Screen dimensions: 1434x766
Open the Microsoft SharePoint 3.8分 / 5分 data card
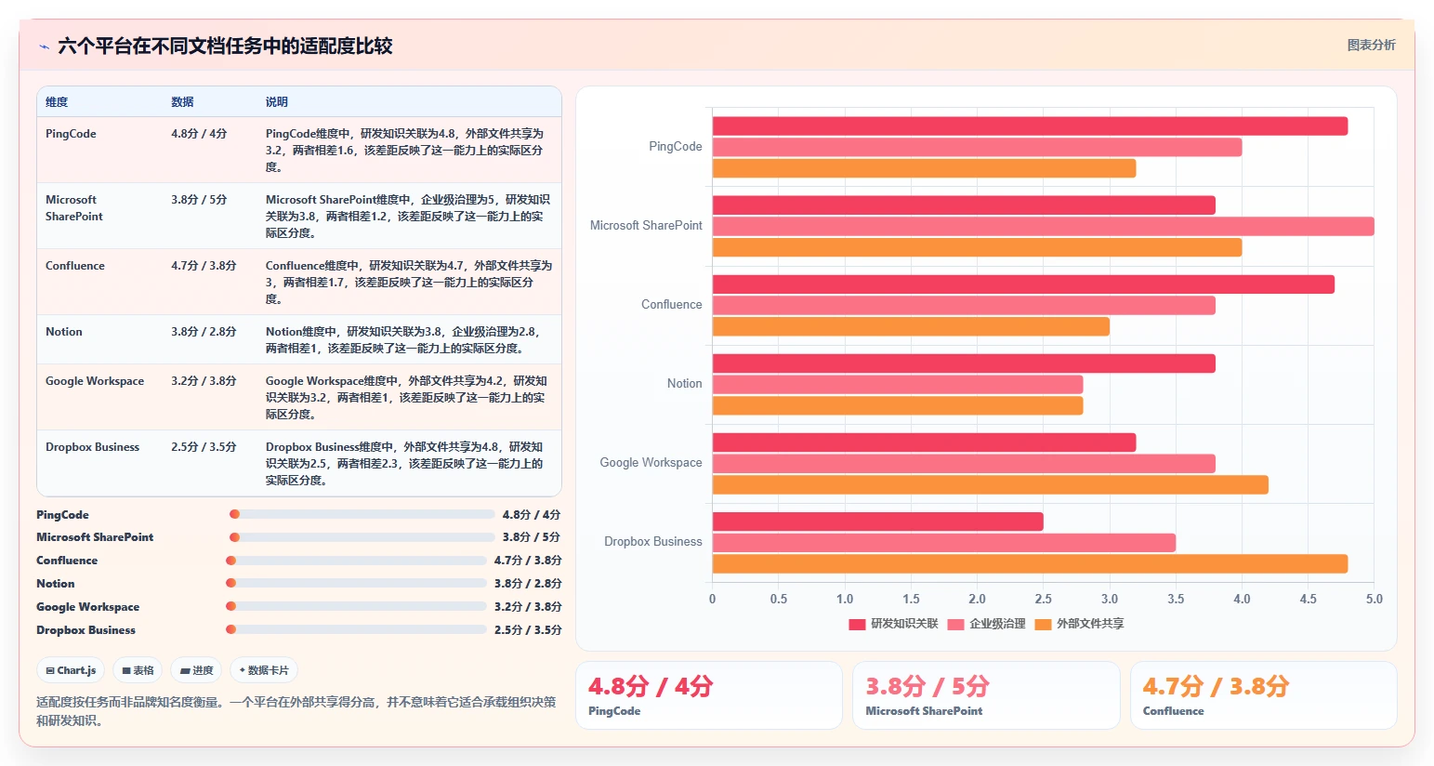[x=986, y=695]
